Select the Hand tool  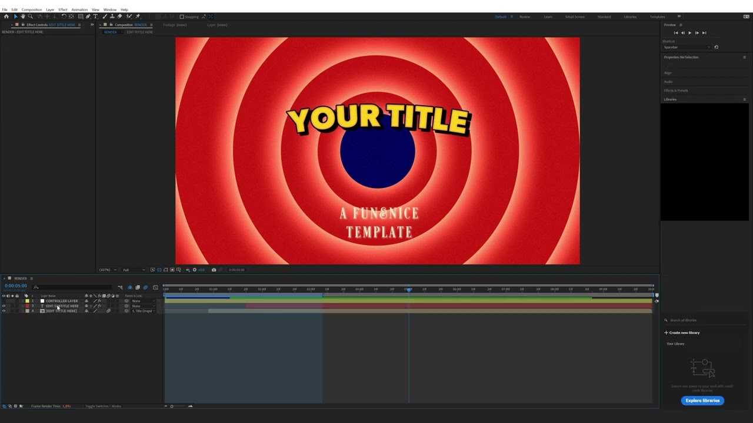coord(23,16)
